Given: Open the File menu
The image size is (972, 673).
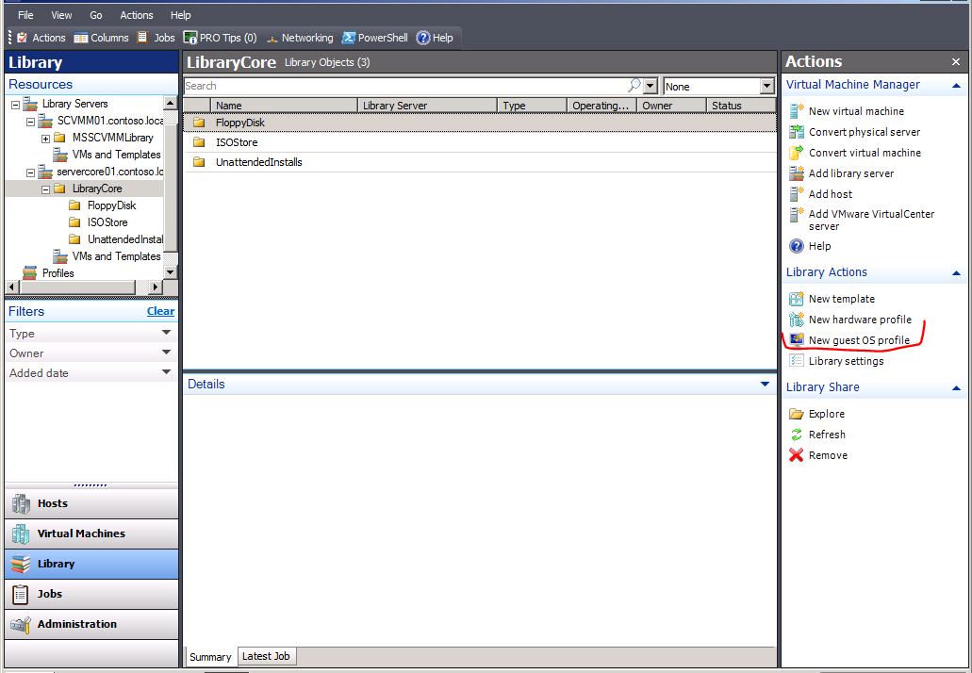Looking at the screenshot, I should point(25,15).
